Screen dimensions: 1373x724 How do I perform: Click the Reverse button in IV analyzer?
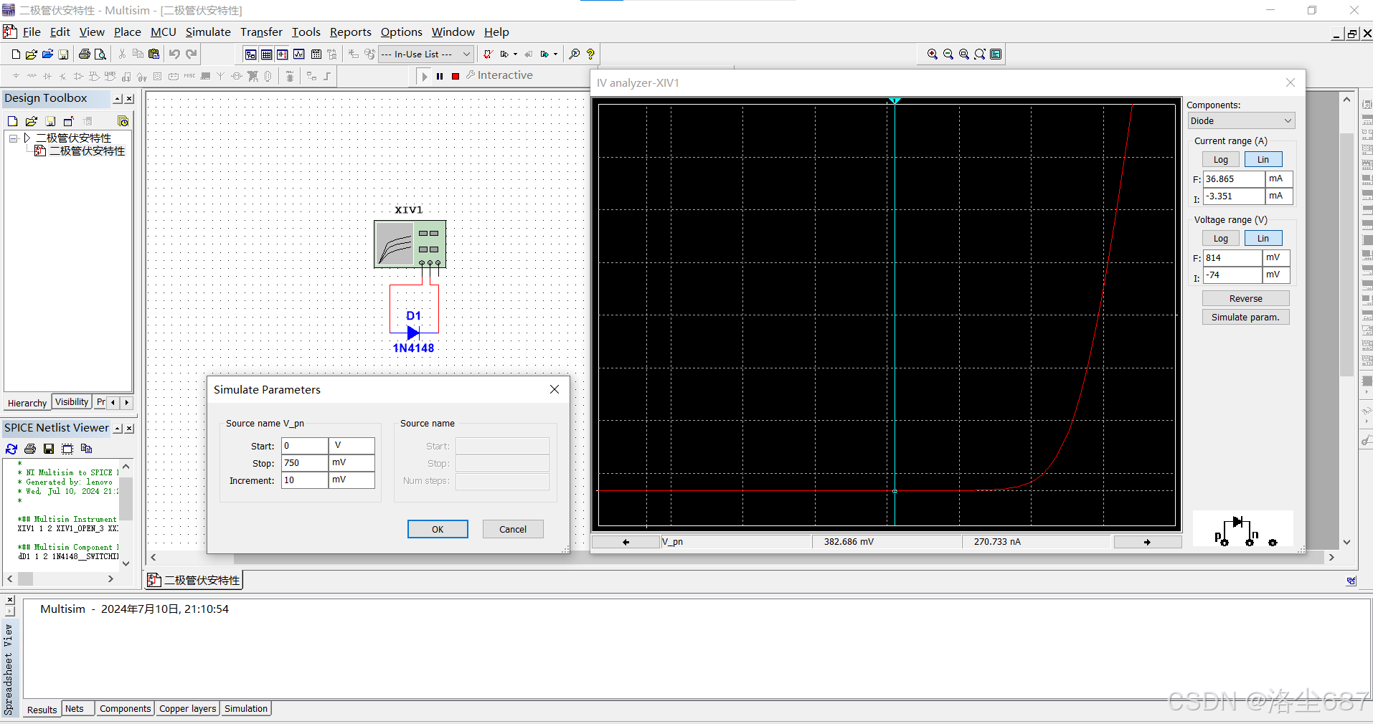[1245, 299]
